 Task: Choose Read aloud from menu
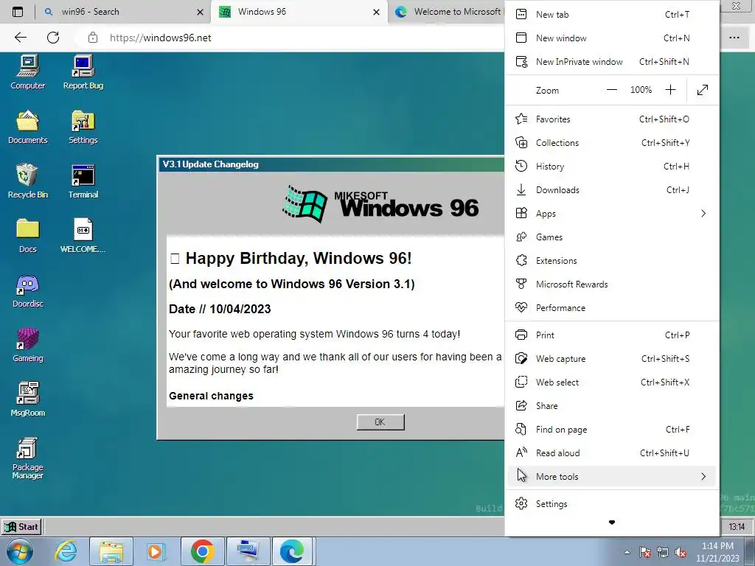612,453
